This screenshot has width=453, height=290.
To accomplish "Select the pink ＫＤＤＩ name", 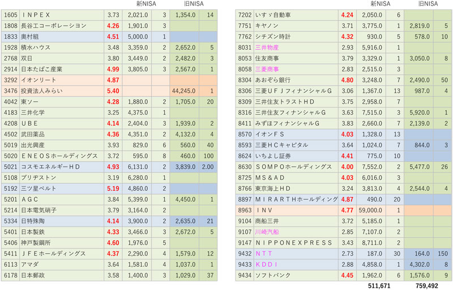I will coord(266,265).
